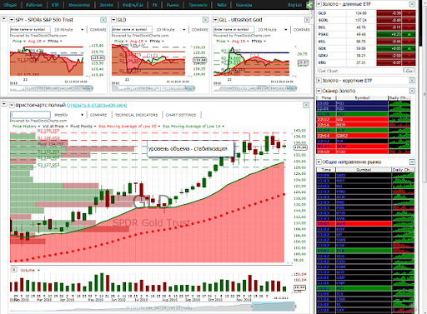This screenshot has width=427, height=314.
Task: Open the Weekly timeframe dropdown
Action: tap(69, 115)
